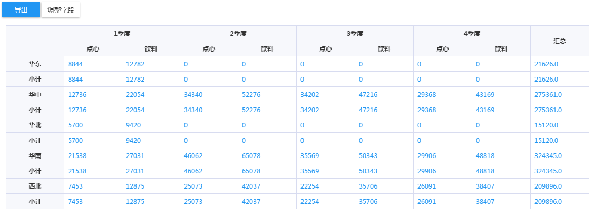This screenshot has width=594, height=216.
Task: Select the 华东 row header
Action: (x=35, y=64)
